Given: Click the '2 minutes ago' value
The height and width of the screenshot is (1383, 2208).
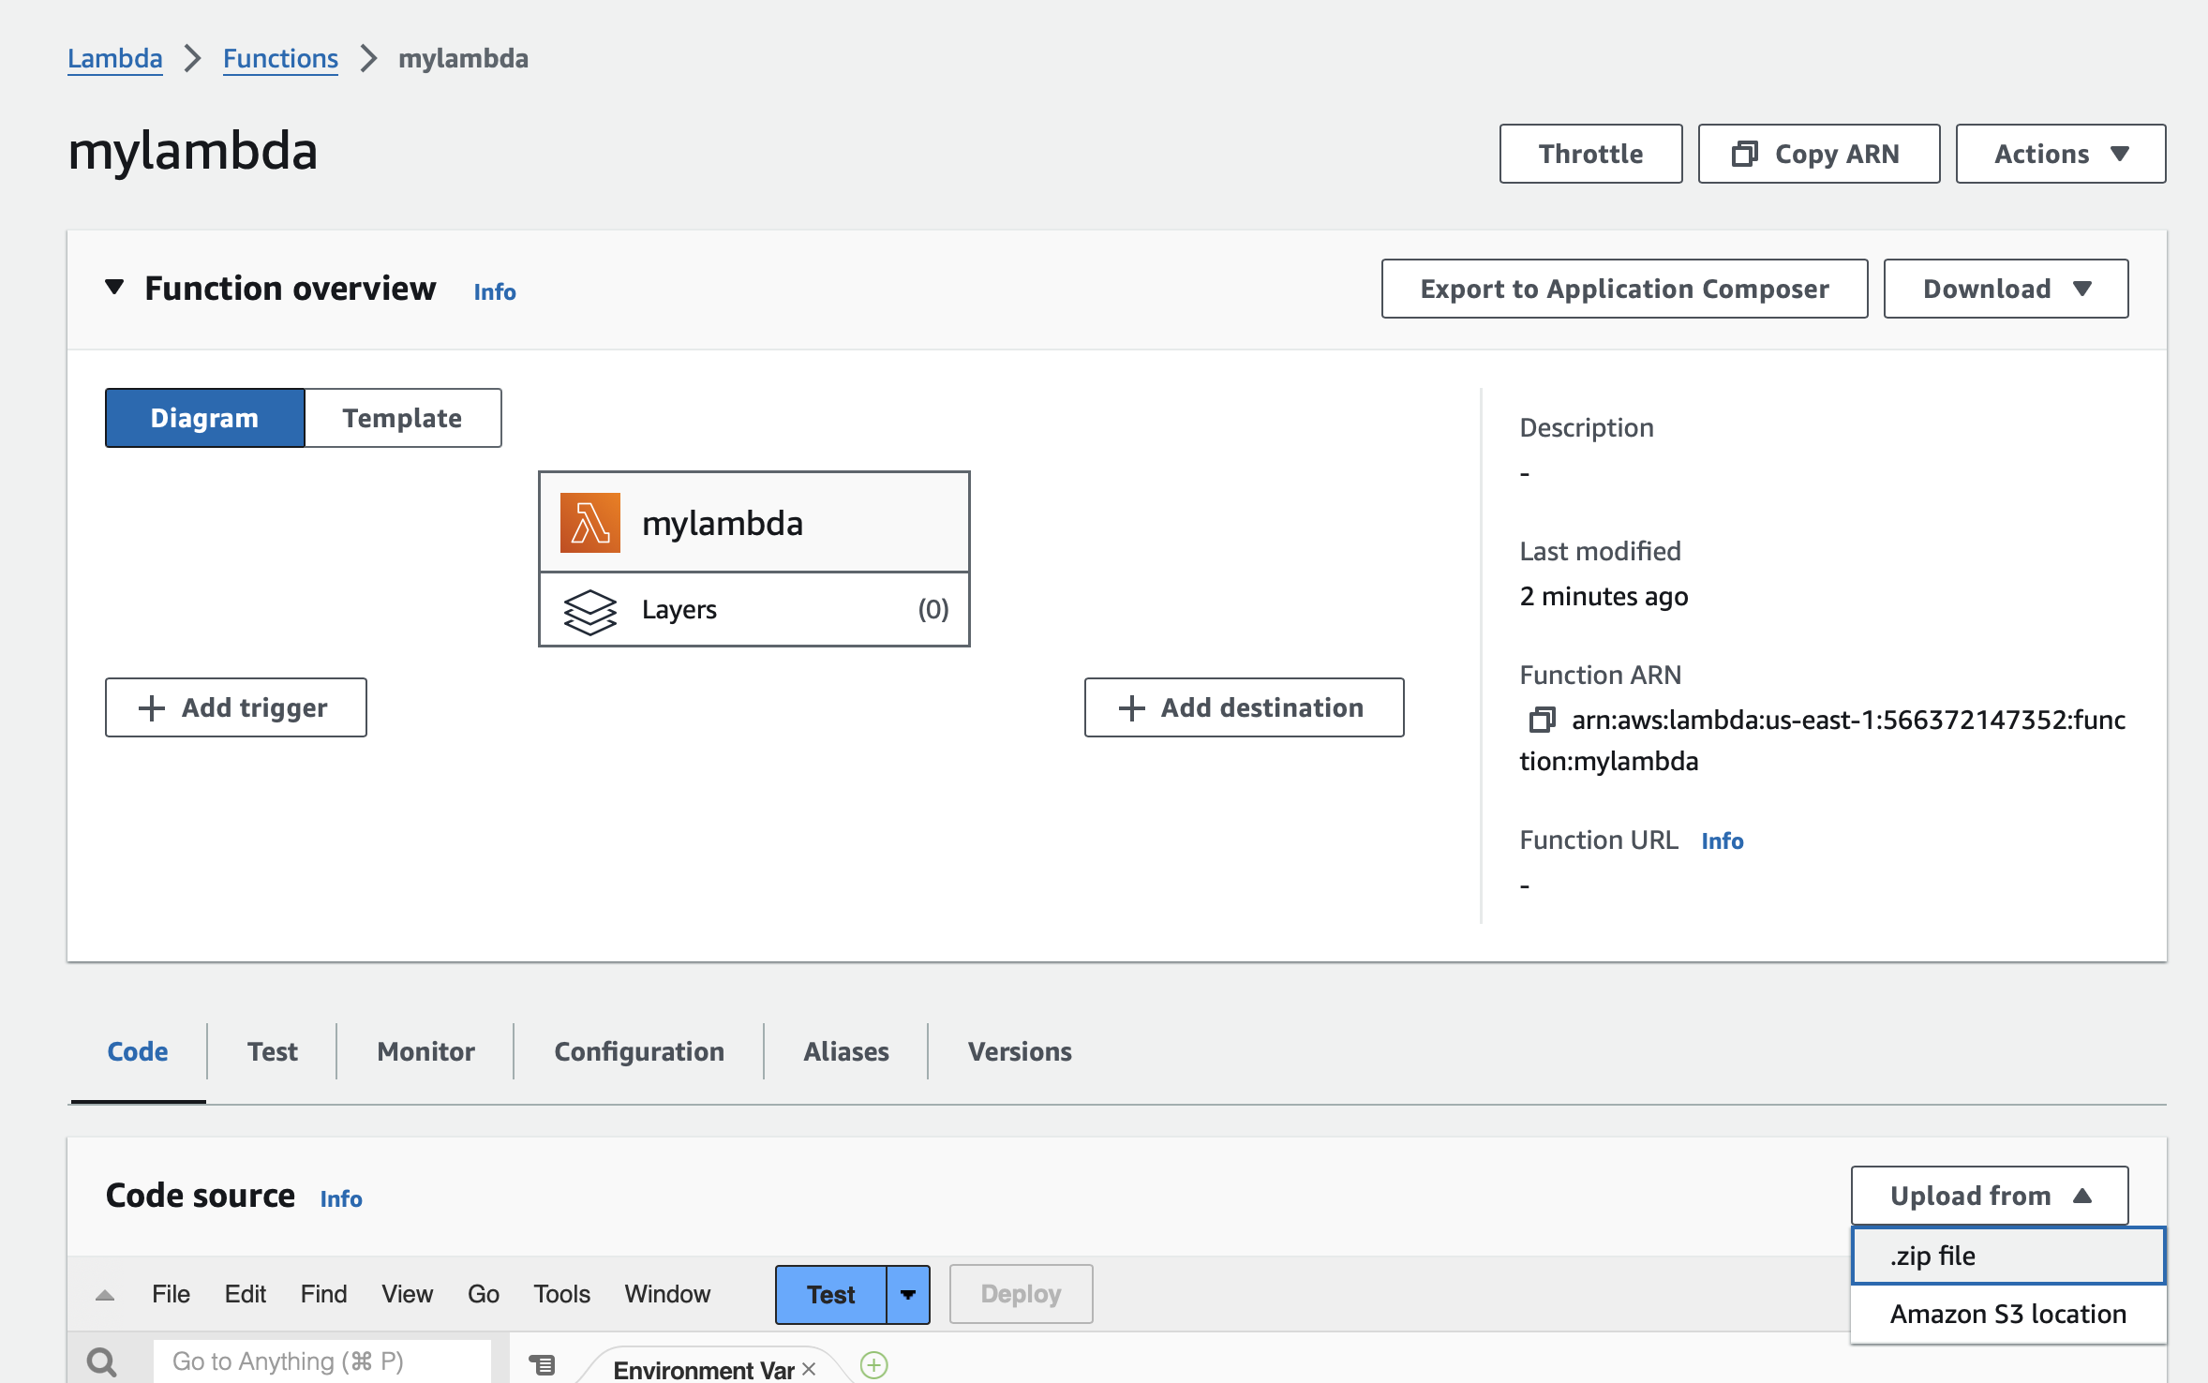Looking at the screenshot, I should click(1604, 596).
